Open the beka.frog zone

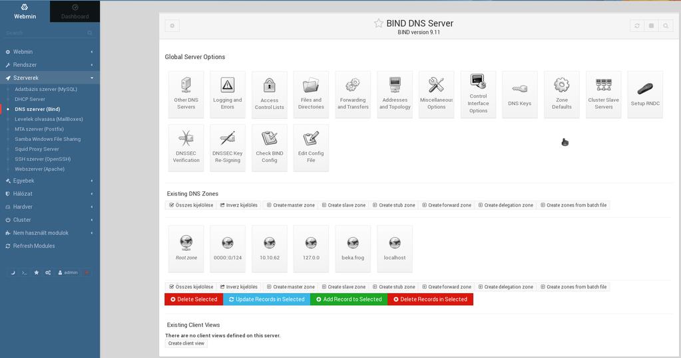353,249
